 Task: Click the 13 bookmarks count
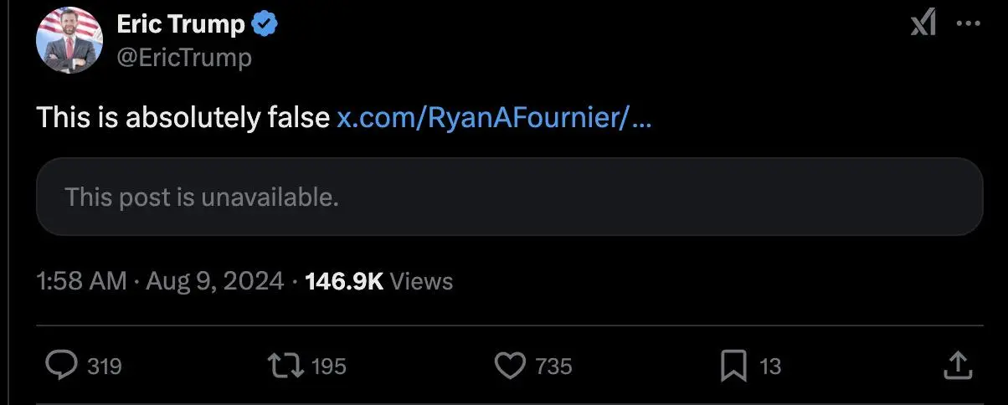(769, 367)
